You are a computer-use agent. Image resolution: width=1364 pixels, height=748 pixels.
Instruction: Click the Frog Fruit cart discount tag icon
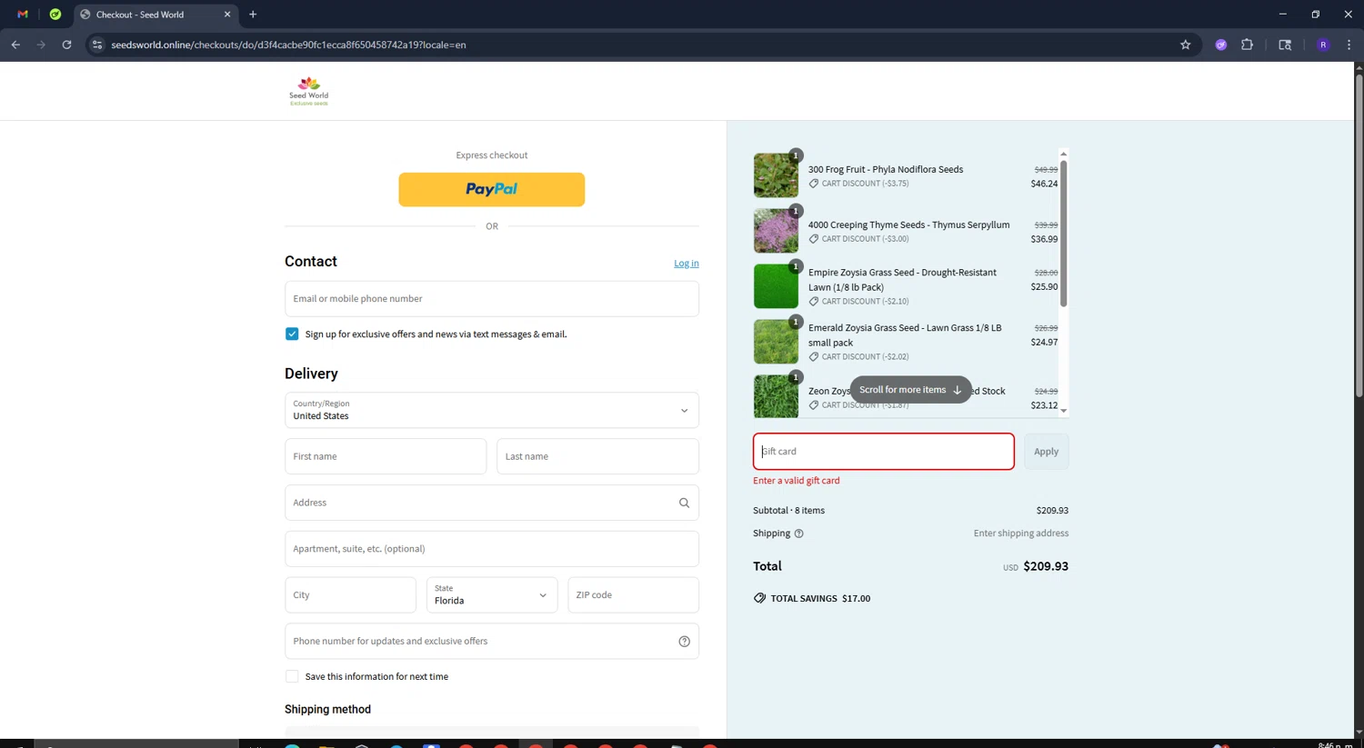tap(814, 184)
